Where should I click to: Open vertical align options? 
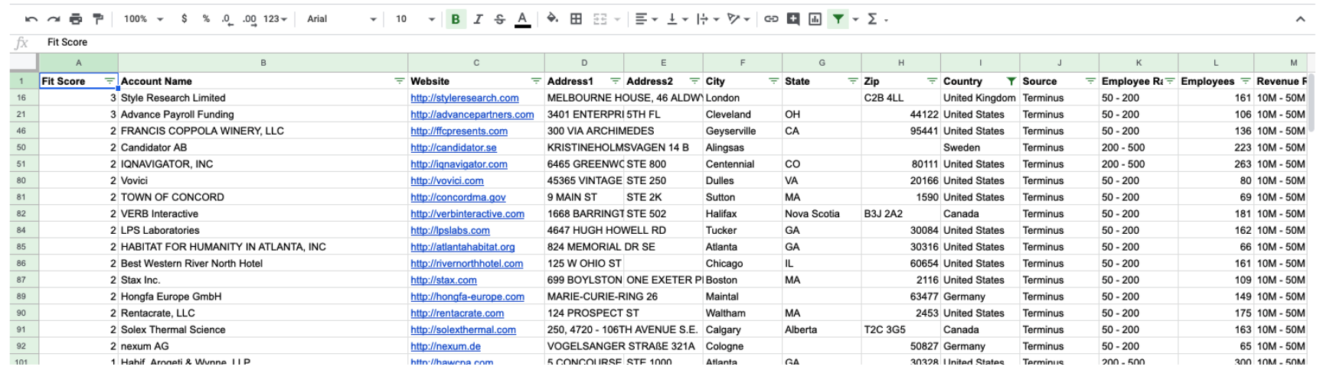(677, 19)
